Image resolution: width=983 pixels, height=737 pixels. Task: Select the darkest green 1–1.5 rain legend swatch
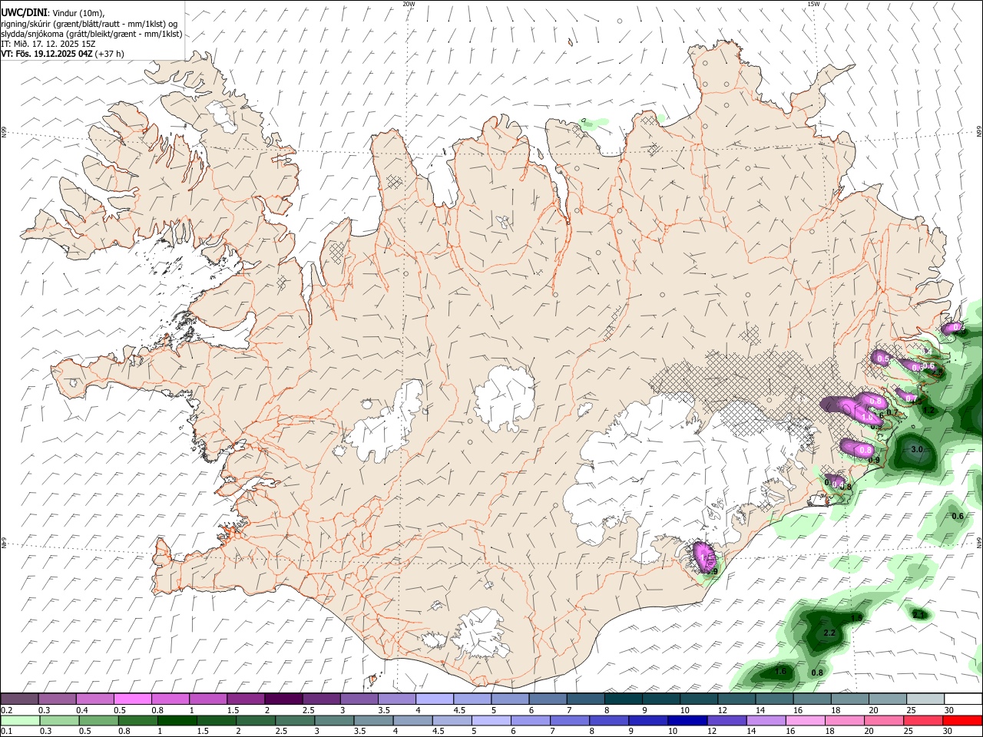point(177,720)
